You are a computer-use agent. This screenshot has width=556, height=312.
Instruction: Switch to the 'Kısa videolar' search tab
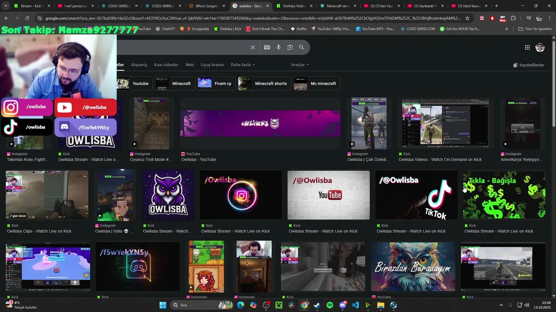click(x=166, y=65)
